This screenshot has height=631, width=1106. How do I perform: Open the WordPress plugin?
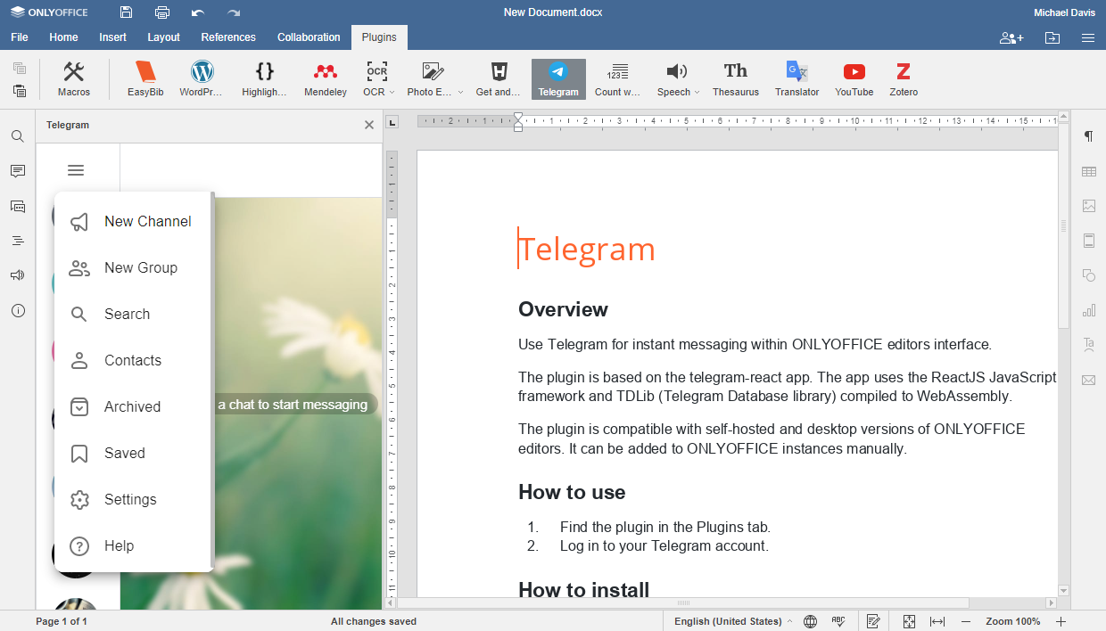[x=202, y=79]
